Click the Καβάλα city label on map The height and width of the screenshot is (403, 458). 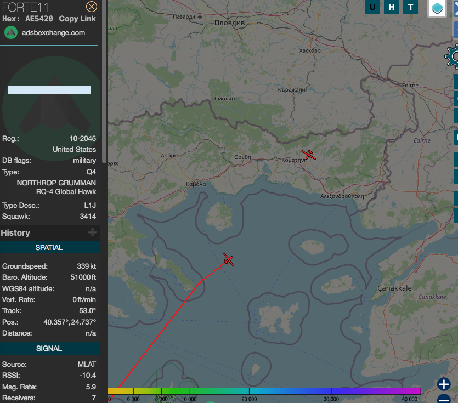196,184
